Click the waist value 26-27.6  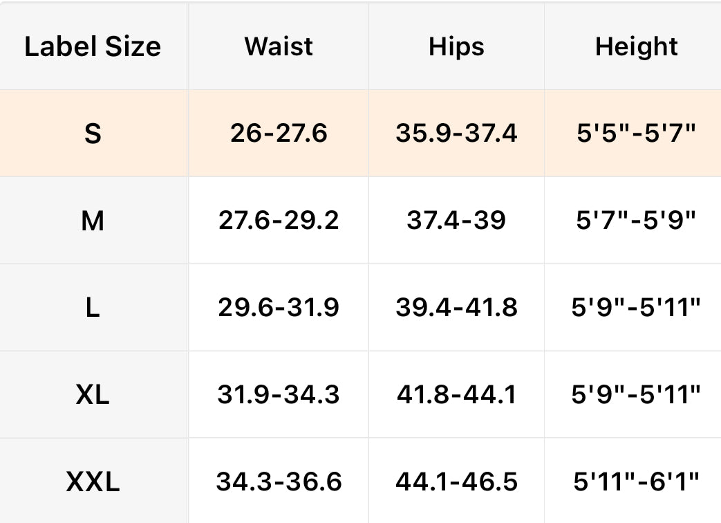(279, 134)
